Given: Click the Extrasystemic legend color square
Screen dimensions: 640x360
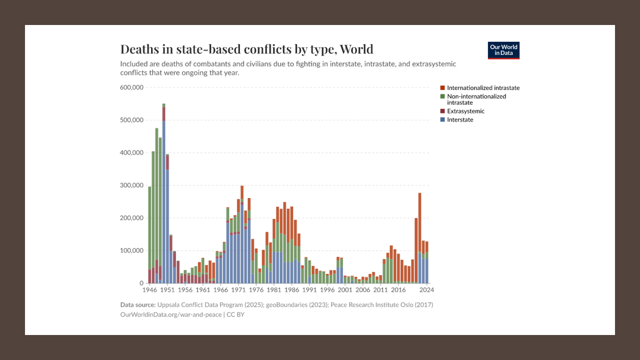Looking at the screenshot, I should coord(442,111).
